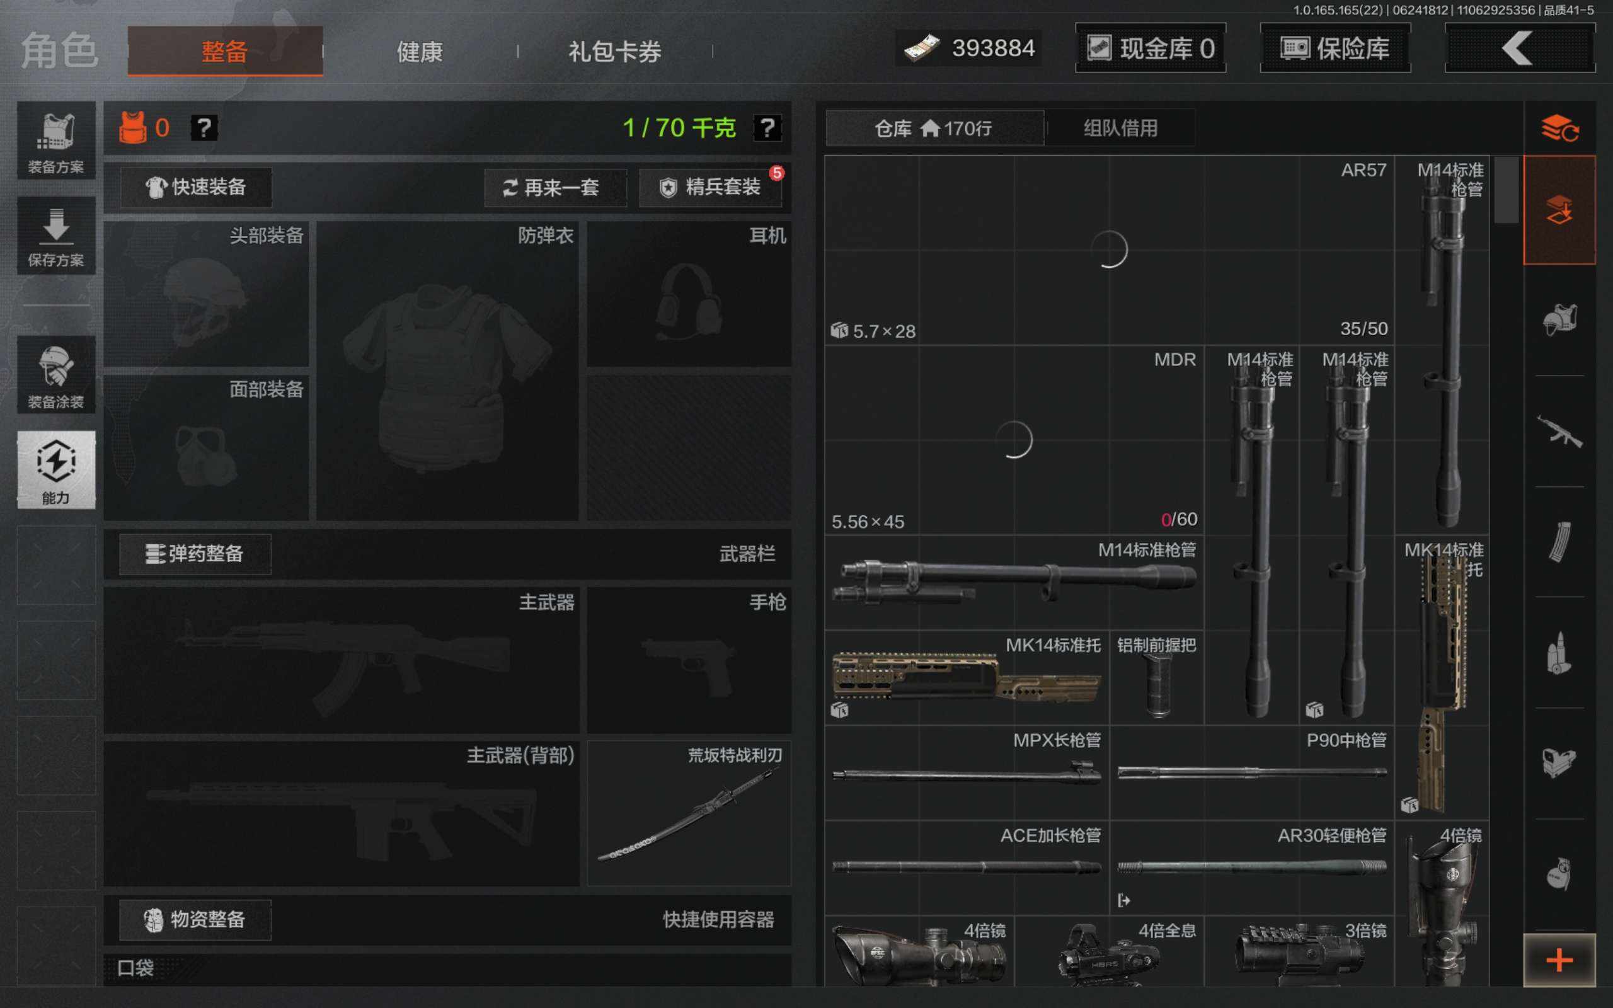Screen dimensions: 1613x1008
Task: Open the 装备涂装 equipment skins icon
Action: [x=56, y=375]
